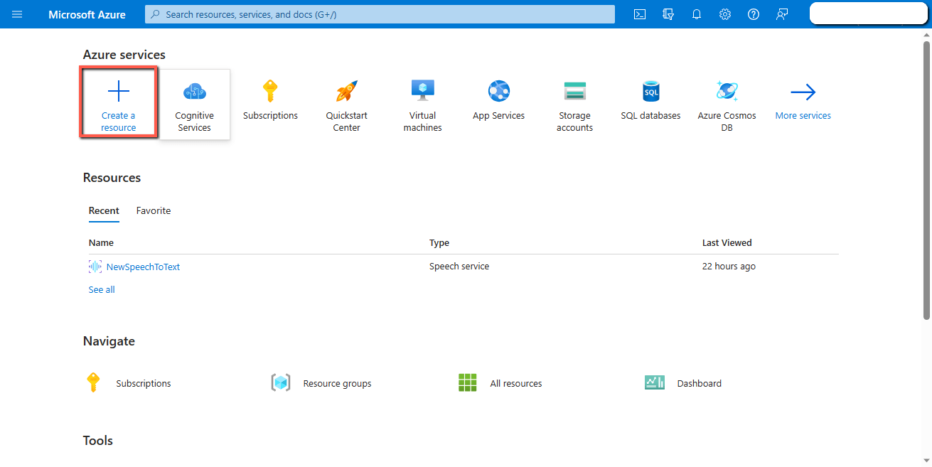The height and width of the screenshot is (467, 932).
Task: Click the magnifier in the search bar
Action: tap(155, 14)
